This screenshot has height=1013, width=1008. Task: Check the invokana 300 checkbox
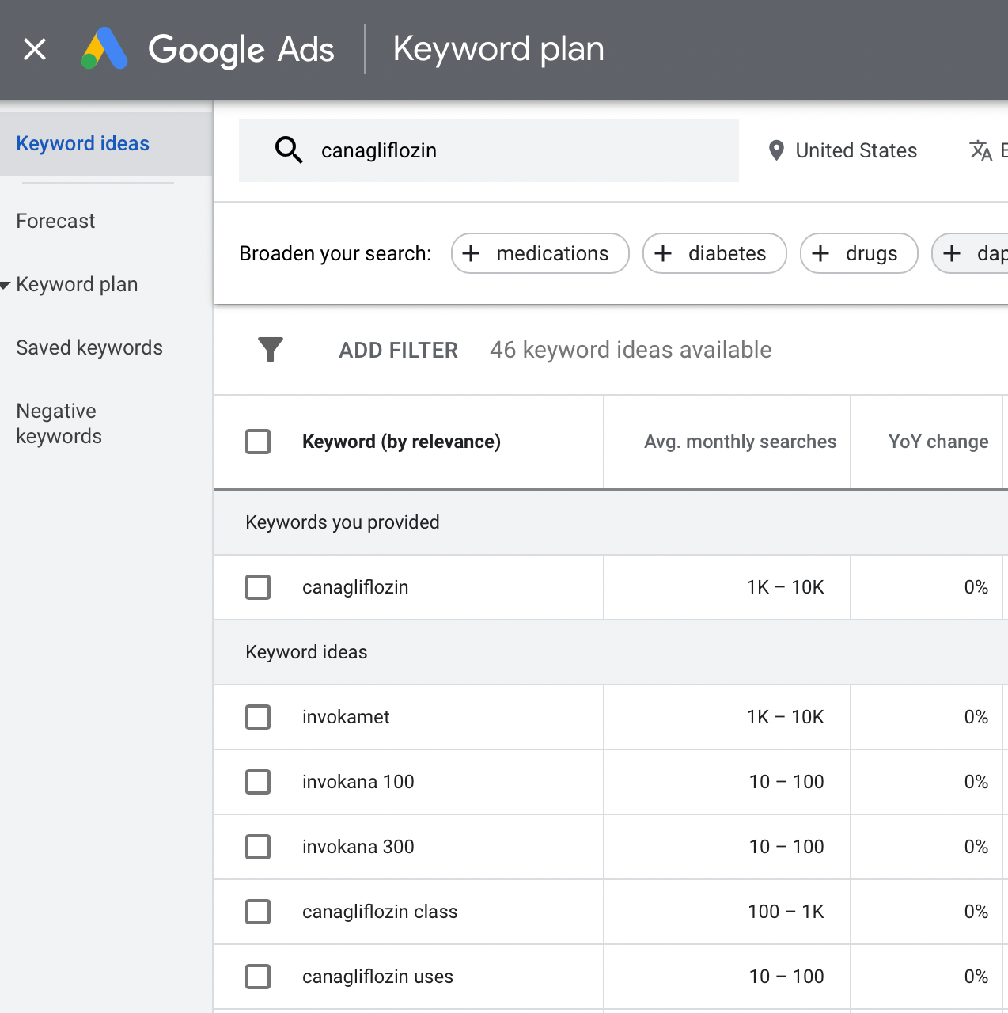(258, 847)
